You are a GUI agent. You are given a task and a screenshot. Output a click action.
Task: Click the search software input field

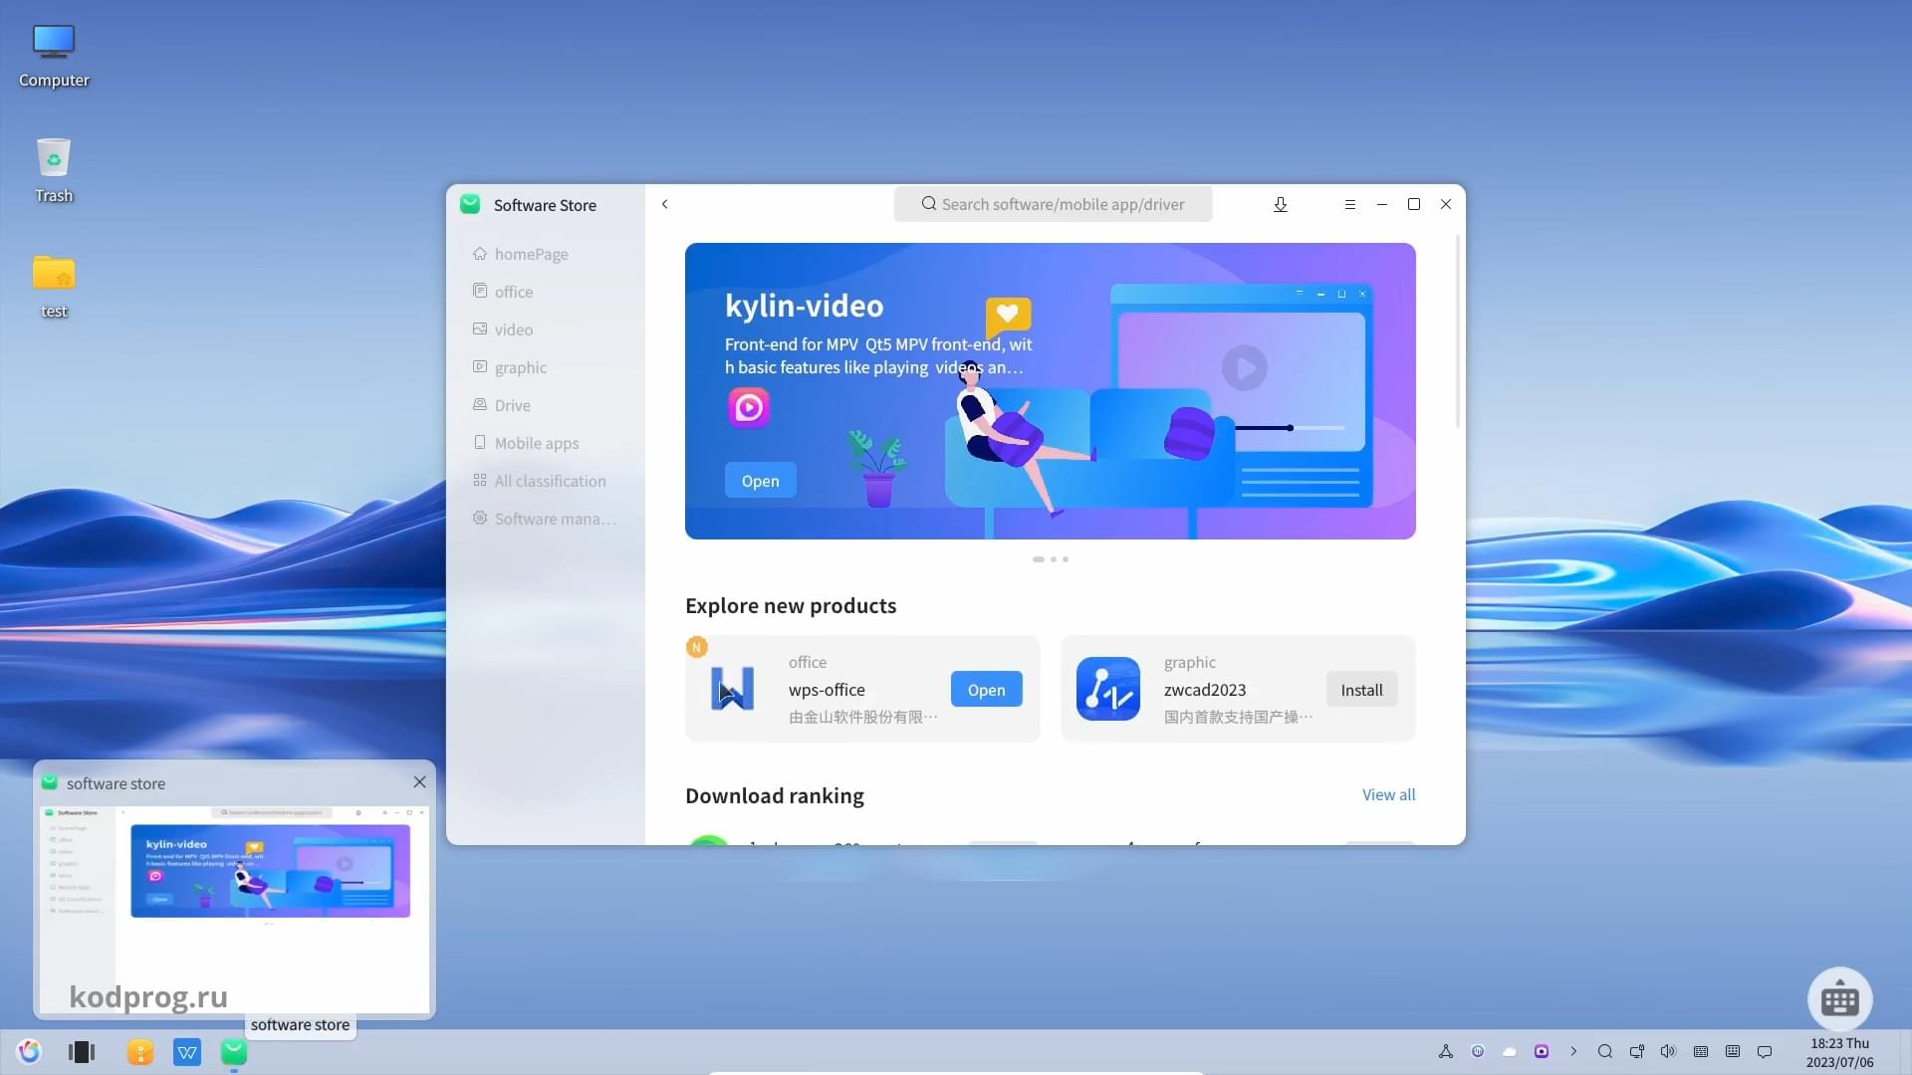[1053, 204]
